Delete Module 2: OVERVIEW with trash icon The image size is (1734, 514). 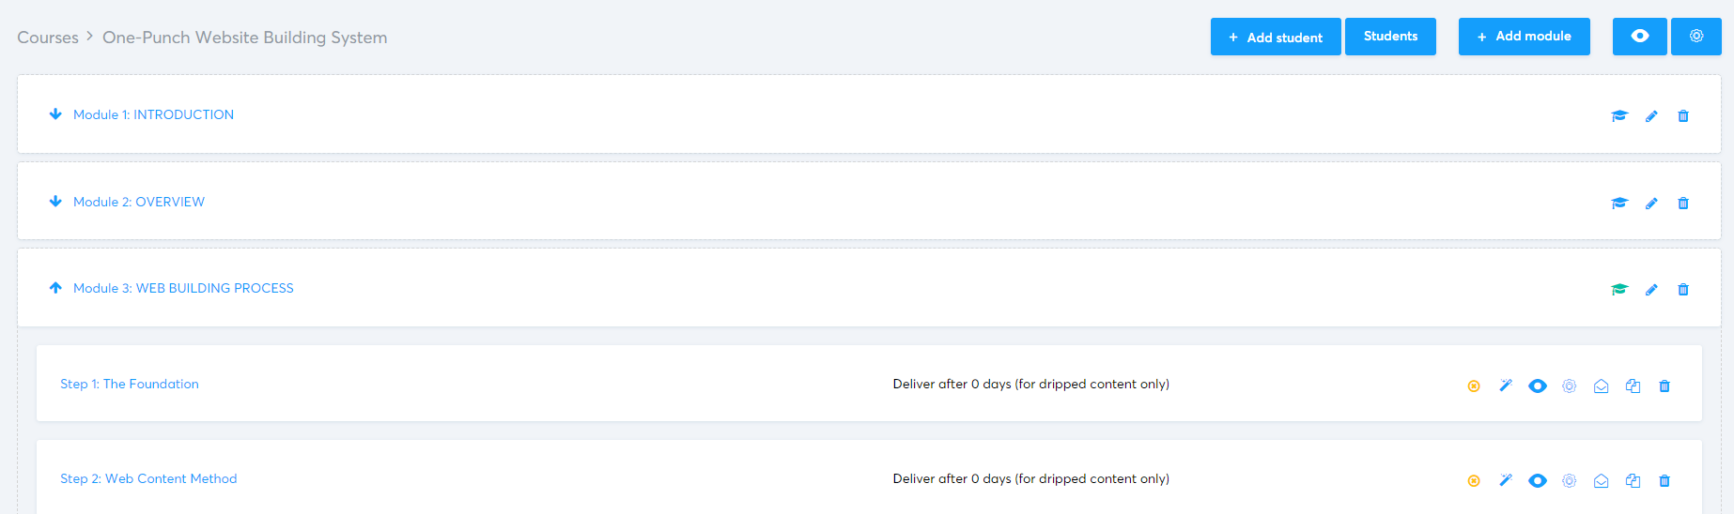(1683, 204)
